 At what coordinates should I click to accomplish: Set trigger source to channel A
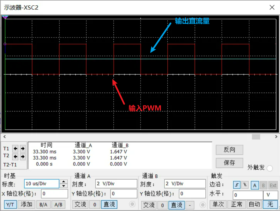[255, 185]
